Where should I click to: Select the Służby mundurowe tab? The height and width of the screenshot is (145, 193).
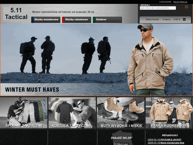pyautogui.click(x=46, y=20)
